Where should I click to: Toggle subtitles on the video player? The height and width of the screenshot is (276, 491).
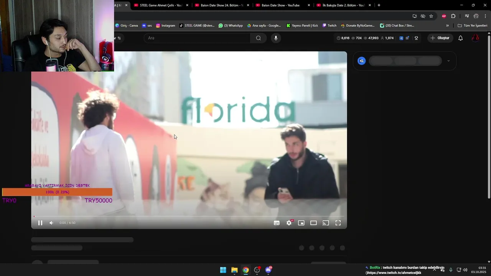277,223
